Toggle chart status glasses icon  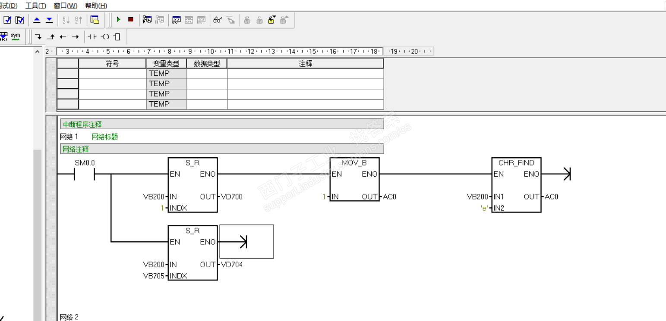tap(218, 20)
